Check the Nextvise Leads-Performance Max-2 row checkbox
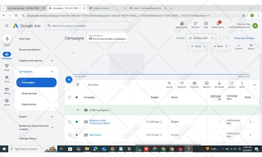 coord(70,122)
